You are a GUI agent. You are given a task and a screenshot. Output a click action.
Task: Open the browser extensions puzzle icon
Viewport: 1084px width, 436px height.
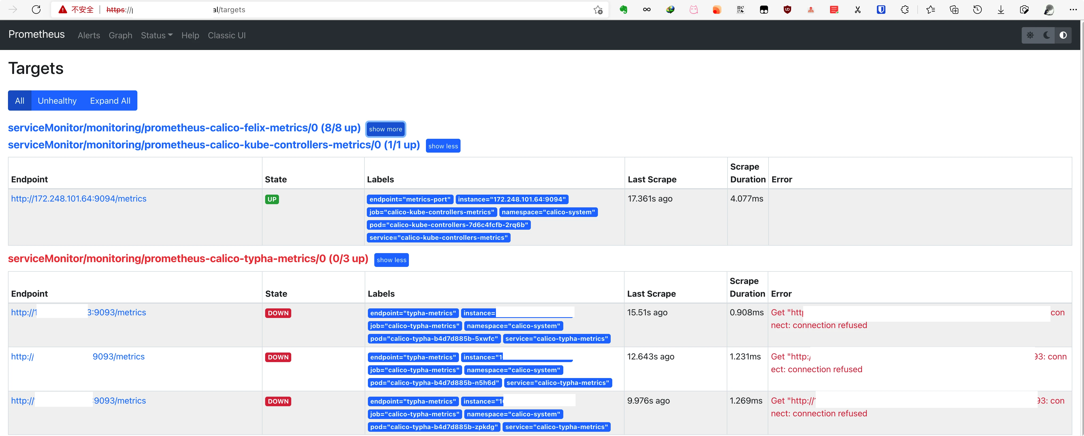tap(904, 10)
